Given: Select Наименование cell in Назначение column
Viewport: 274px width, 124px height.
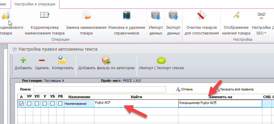Looking at the screenshot, I should (79, 104).
